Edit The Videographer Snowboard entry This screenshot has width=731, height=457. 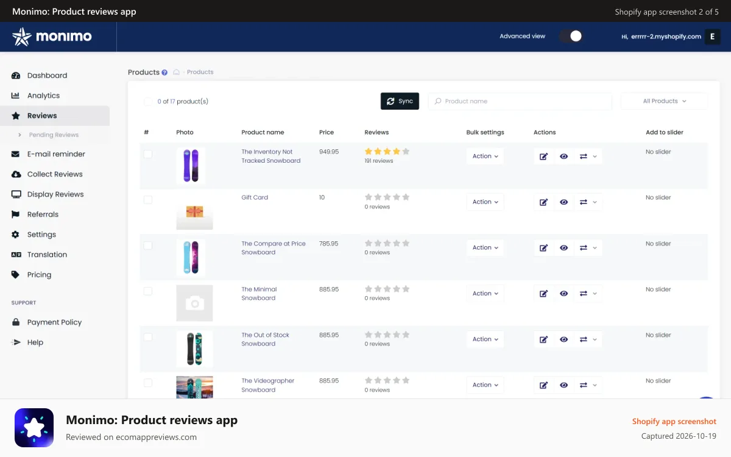[x=544, y=385]
